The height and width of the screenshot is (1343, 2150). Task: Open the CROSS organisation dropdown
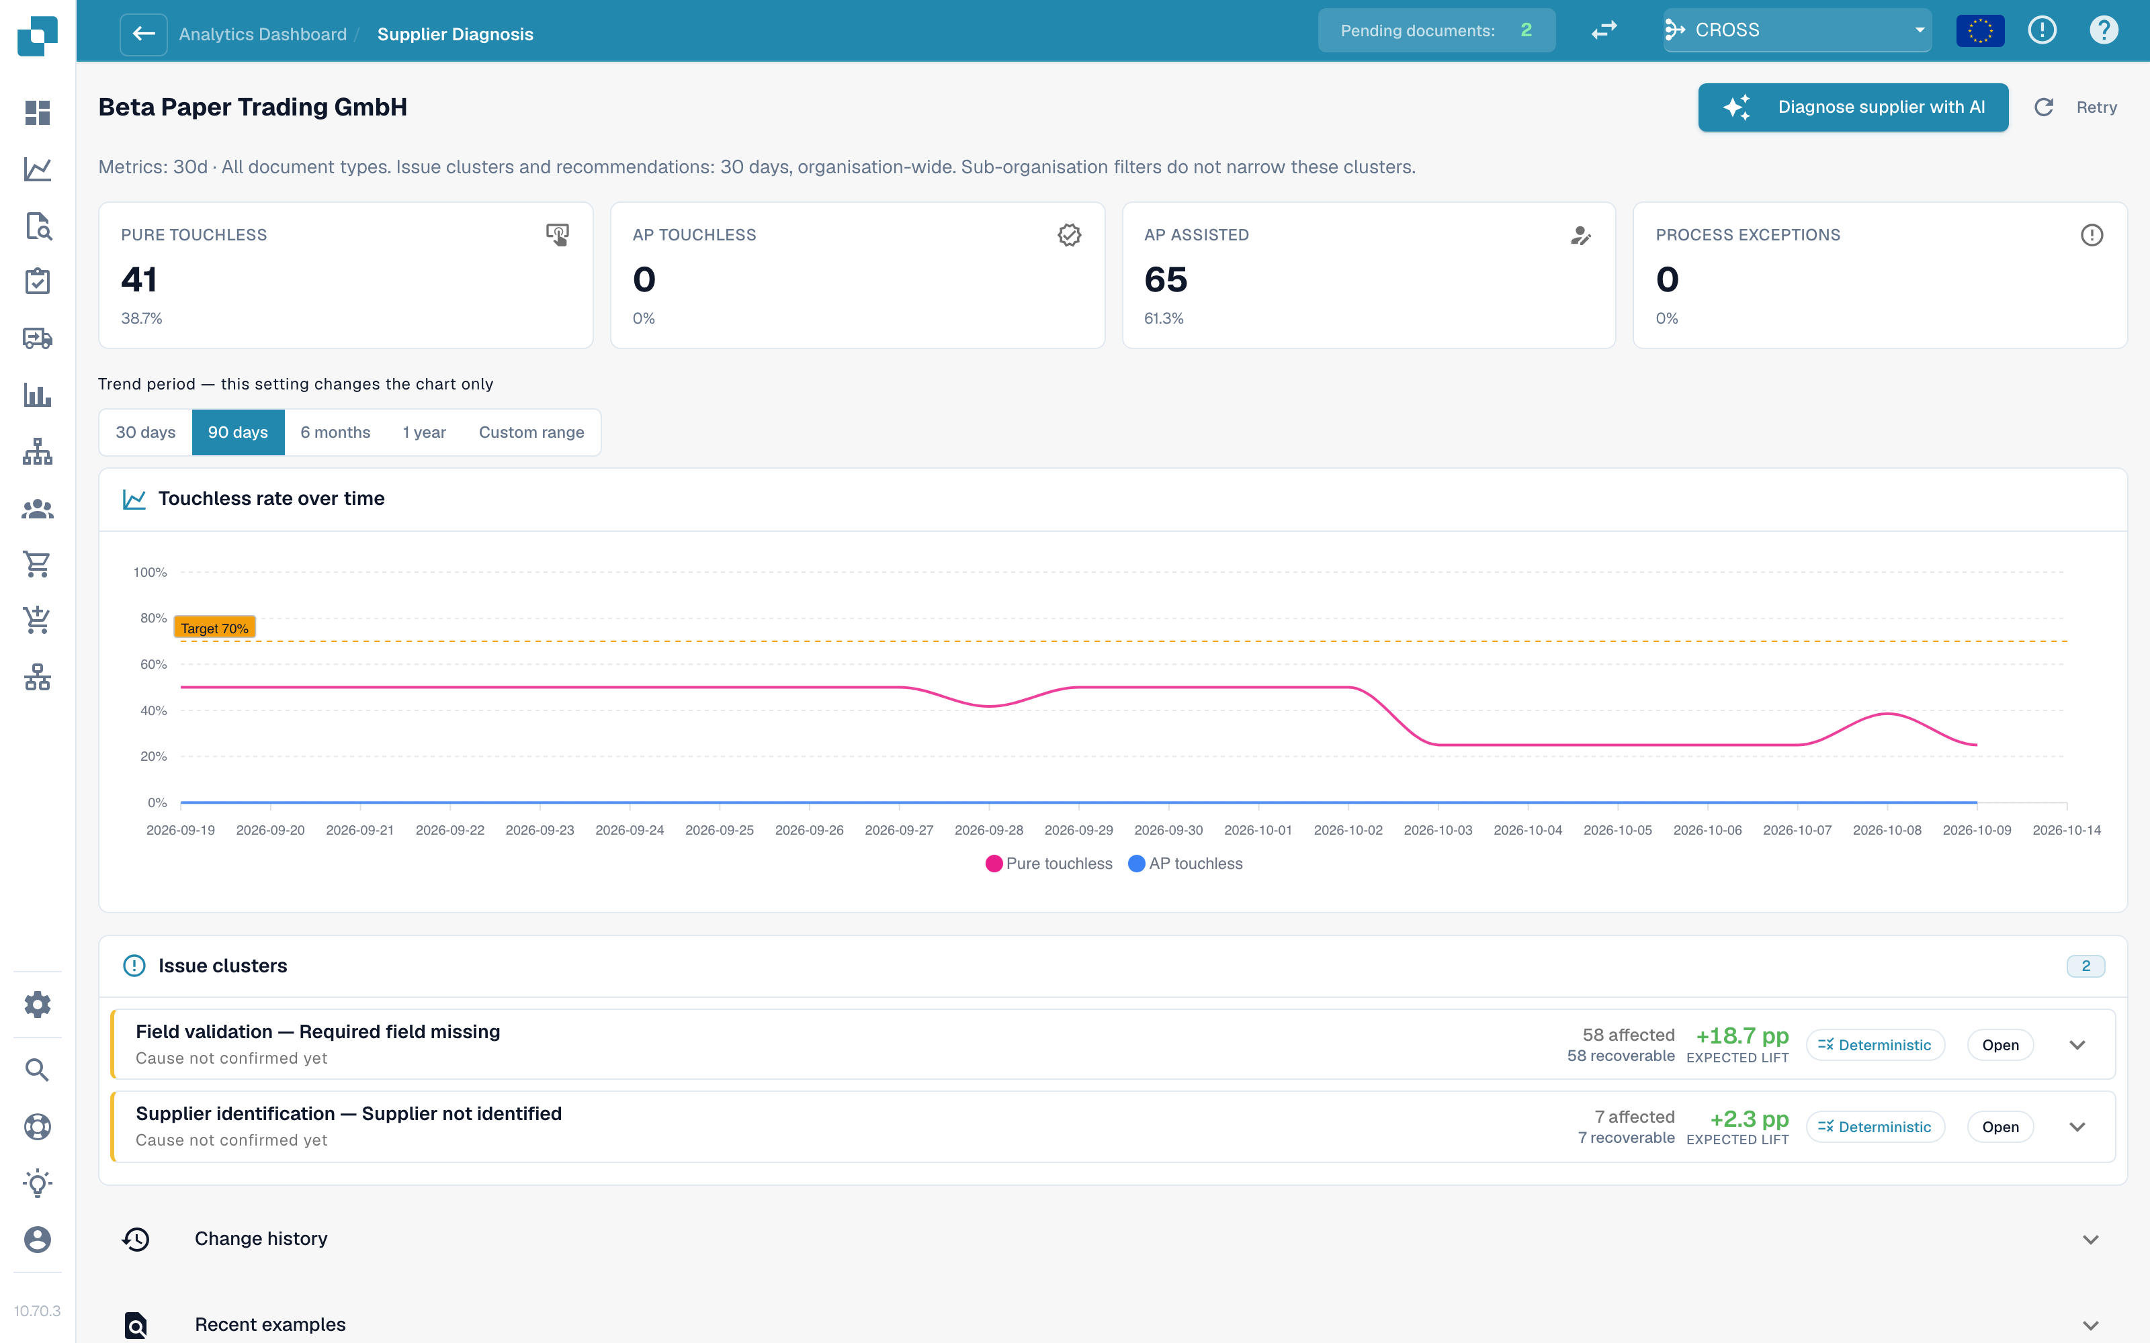tap(1797, 30)
